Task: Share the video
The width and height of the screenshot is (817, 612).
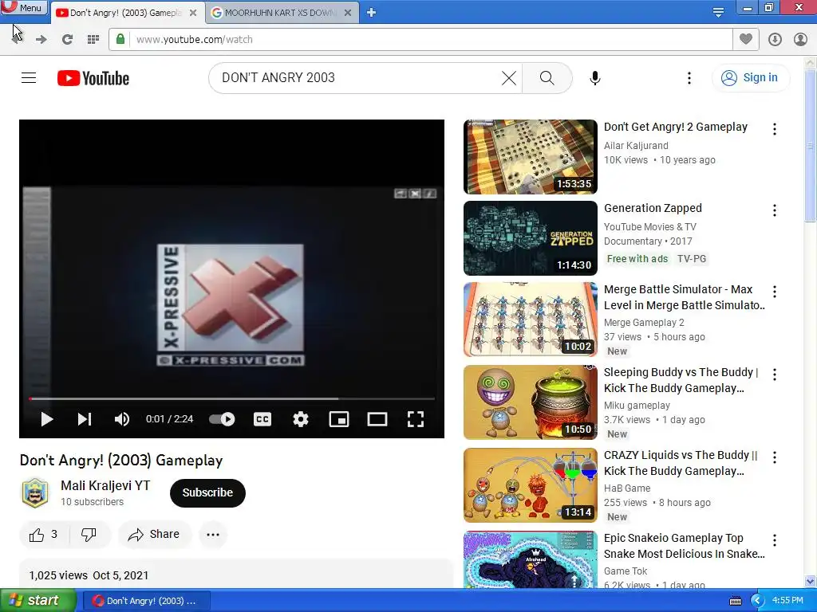Action: click(154, 535)
